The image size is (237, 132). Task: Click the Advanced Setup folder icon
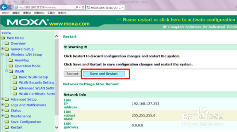coord(7,99)
